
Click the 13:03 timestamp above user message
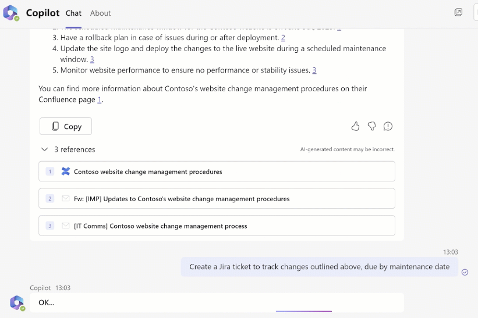451,252
